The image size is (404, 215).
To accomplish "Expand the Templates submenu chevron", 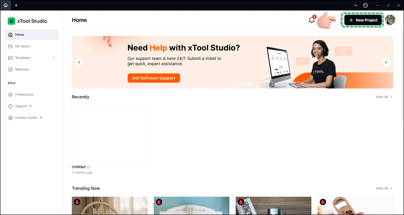I will 54,58.
